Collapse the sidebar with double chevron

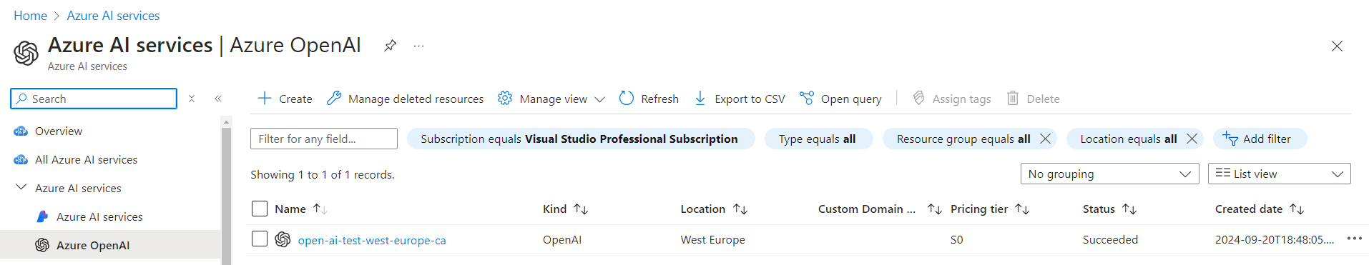218,99
